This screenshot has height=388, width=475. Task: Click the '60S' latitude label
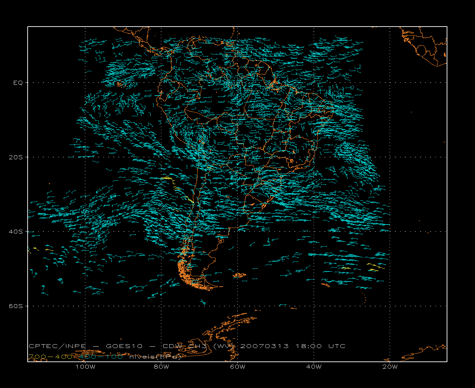[x=16, y=306]
